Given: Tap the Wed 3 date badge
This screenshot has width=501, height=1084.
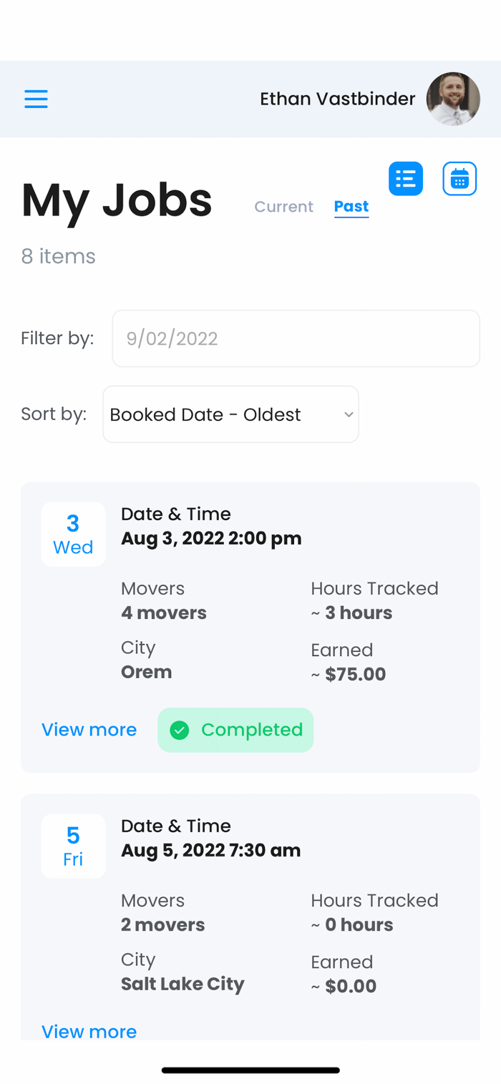Looking at the screenshot, I should pos(73,534).
